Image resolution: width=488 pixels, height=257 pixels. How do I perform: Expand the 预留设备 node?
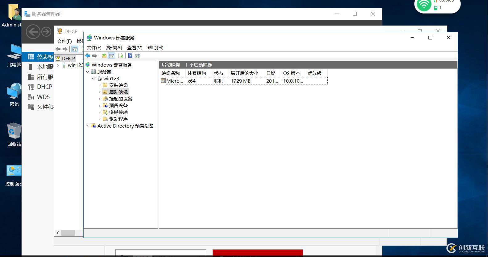99,106
